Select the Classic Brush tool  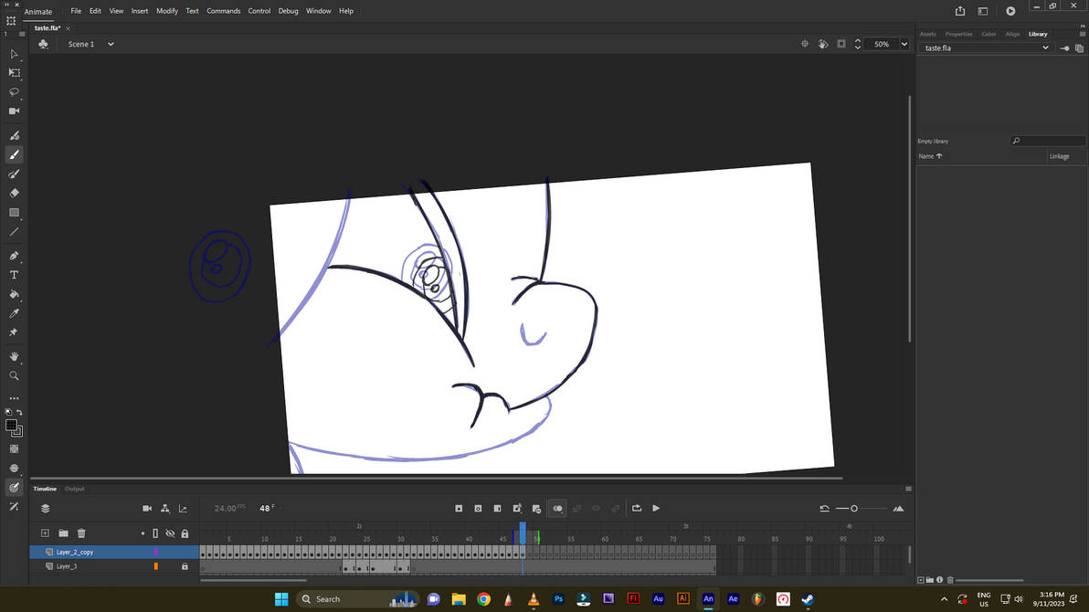tap(14, 154)
